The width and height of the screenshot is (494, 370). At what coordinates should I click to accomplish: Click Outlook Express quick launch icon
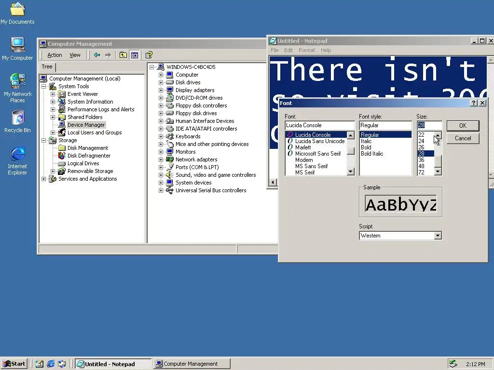62,364
